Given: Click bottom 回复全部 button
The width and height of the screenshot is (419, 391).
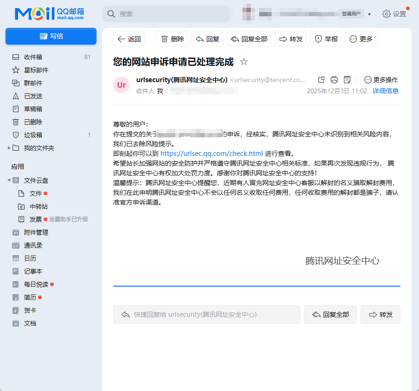Looking at the screenshot, I should [x=330, y=314].
